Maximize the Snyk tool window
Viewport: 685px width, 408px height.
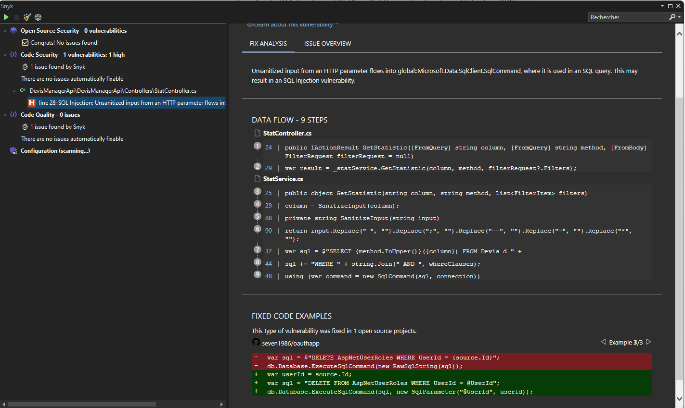(670, 6)
